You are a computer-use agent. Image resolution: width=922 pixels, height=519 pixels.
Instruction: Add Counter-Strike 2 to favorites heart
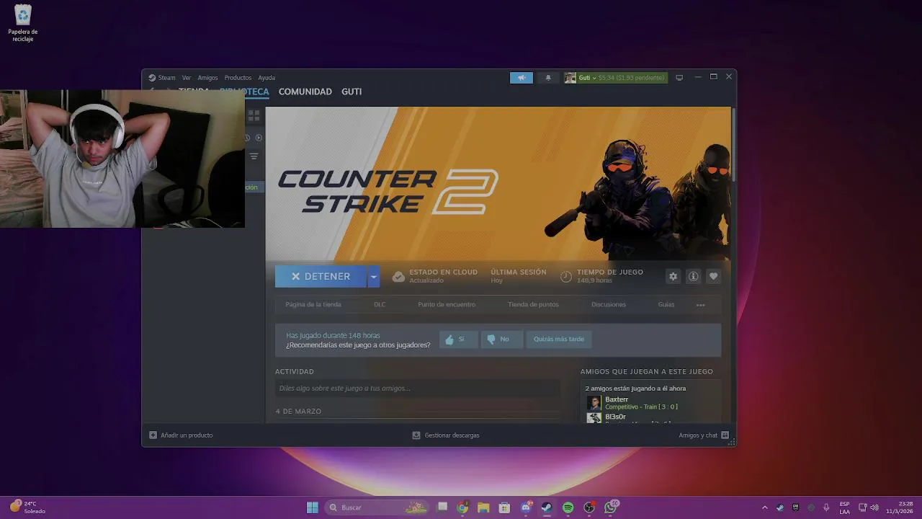[x=713, y=276]
